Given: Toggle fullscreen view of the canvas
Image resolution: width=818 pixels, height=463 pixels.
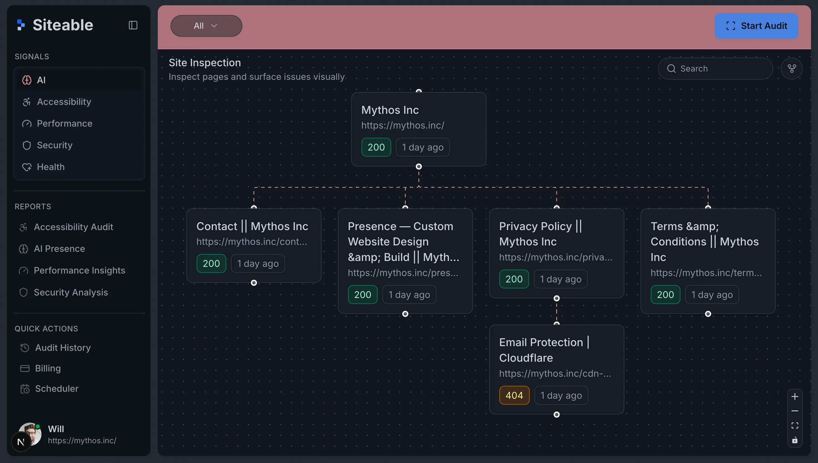Looking at the screenshot, I should 795,425.
